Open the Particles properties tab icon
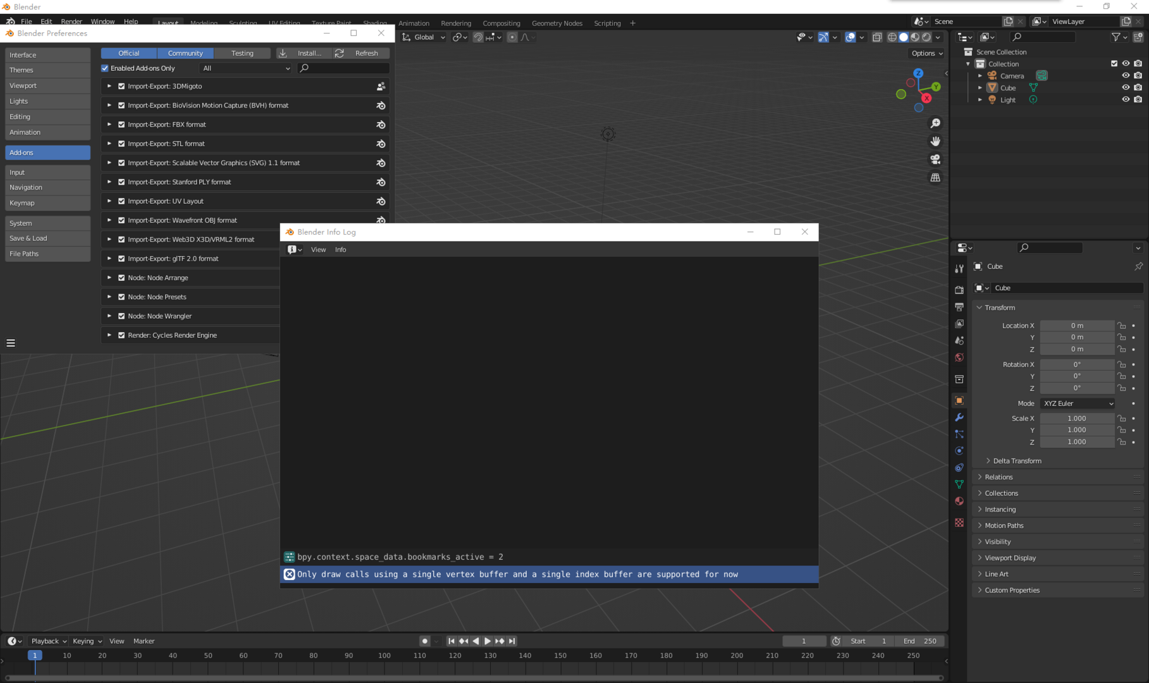Screen dimensions: 1149x683 (959, 434)
